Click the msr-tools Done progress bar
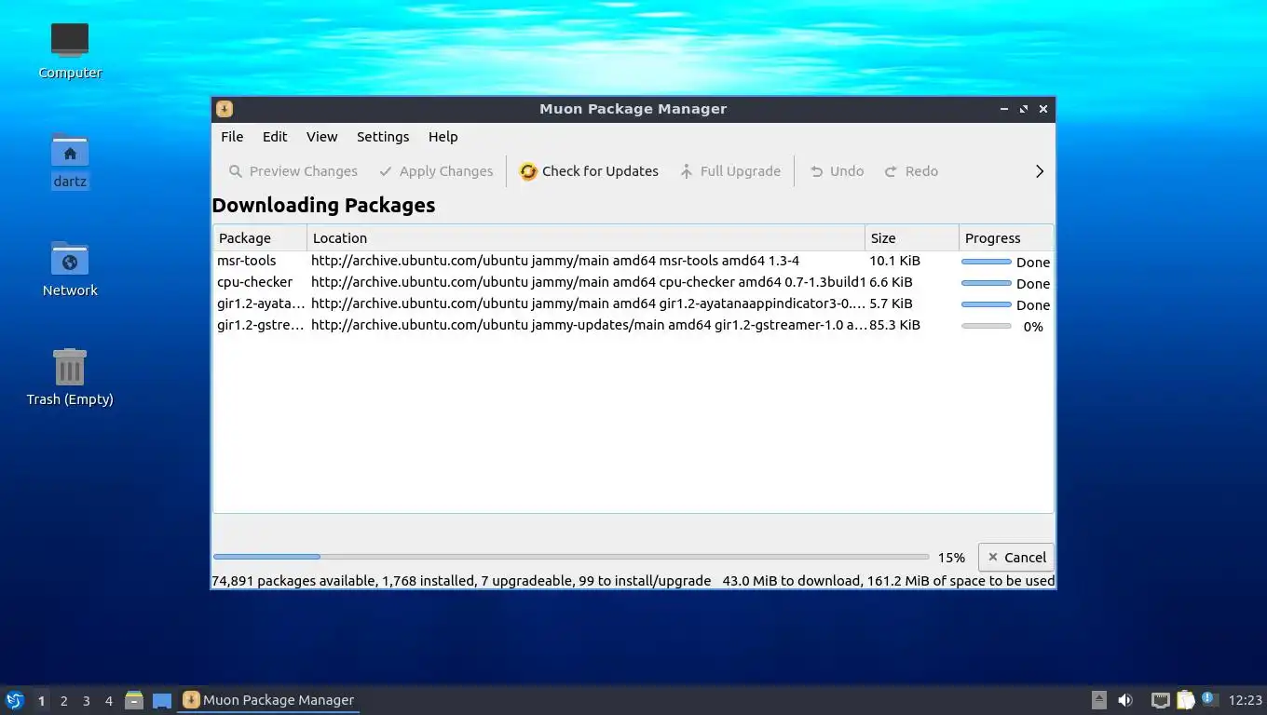Screen dimensions: 1267x715 tap(986, 262)
